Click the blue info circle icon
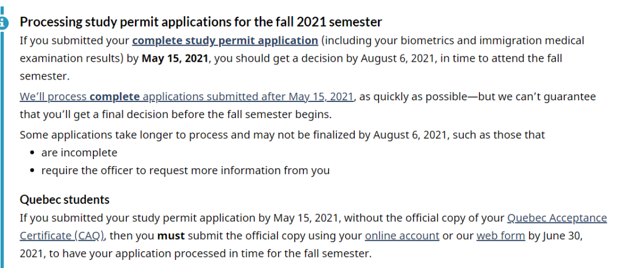 click(x=3, y=22)
